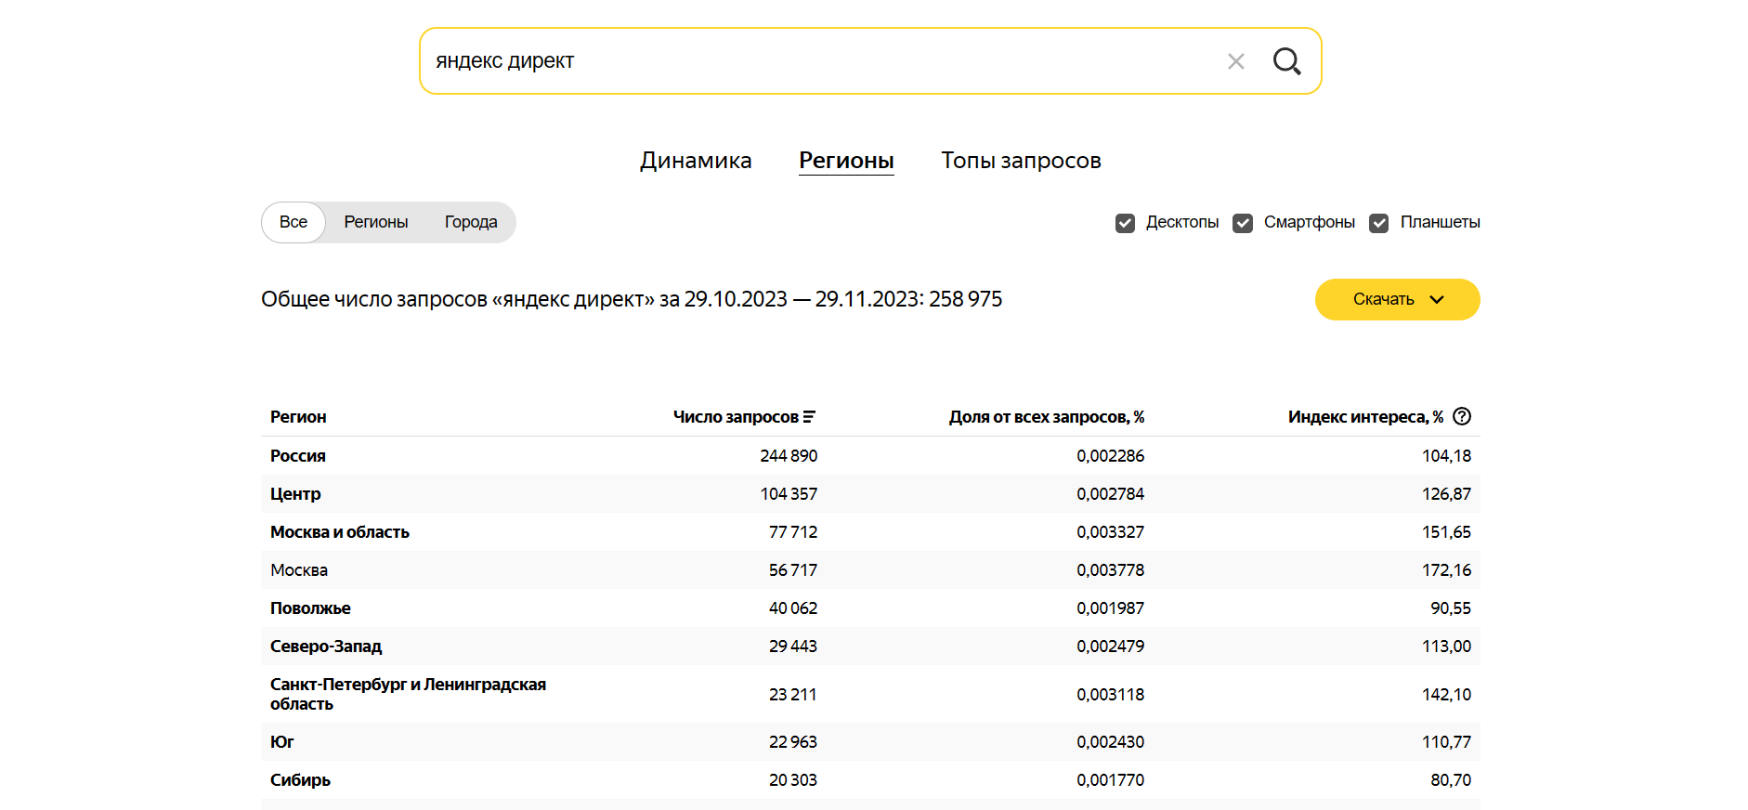Click the 90,55 interest index value
This screenshot has width=1748, height=810.
coord(1451,608)
